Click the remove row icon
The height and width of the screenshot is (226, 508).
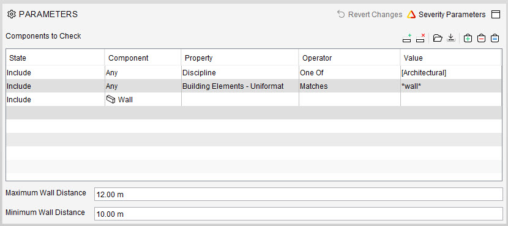pos(420,38)
